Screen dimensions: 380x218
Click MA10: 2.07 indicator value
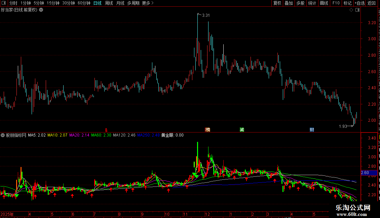point(58,135)
